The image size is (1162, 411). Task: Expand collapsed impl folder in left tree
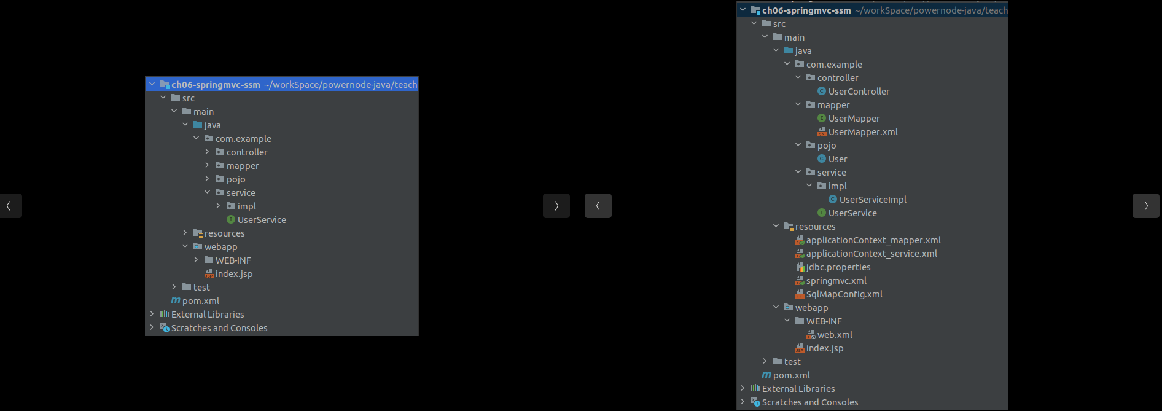218,206
